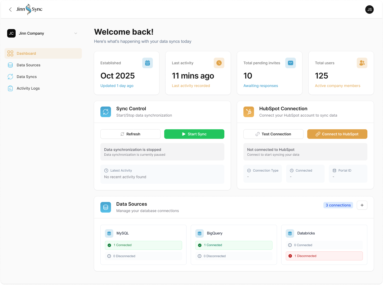383x285 pixels.
Task: Go to Data Sources in sidebar
Action: click(28, 65)
